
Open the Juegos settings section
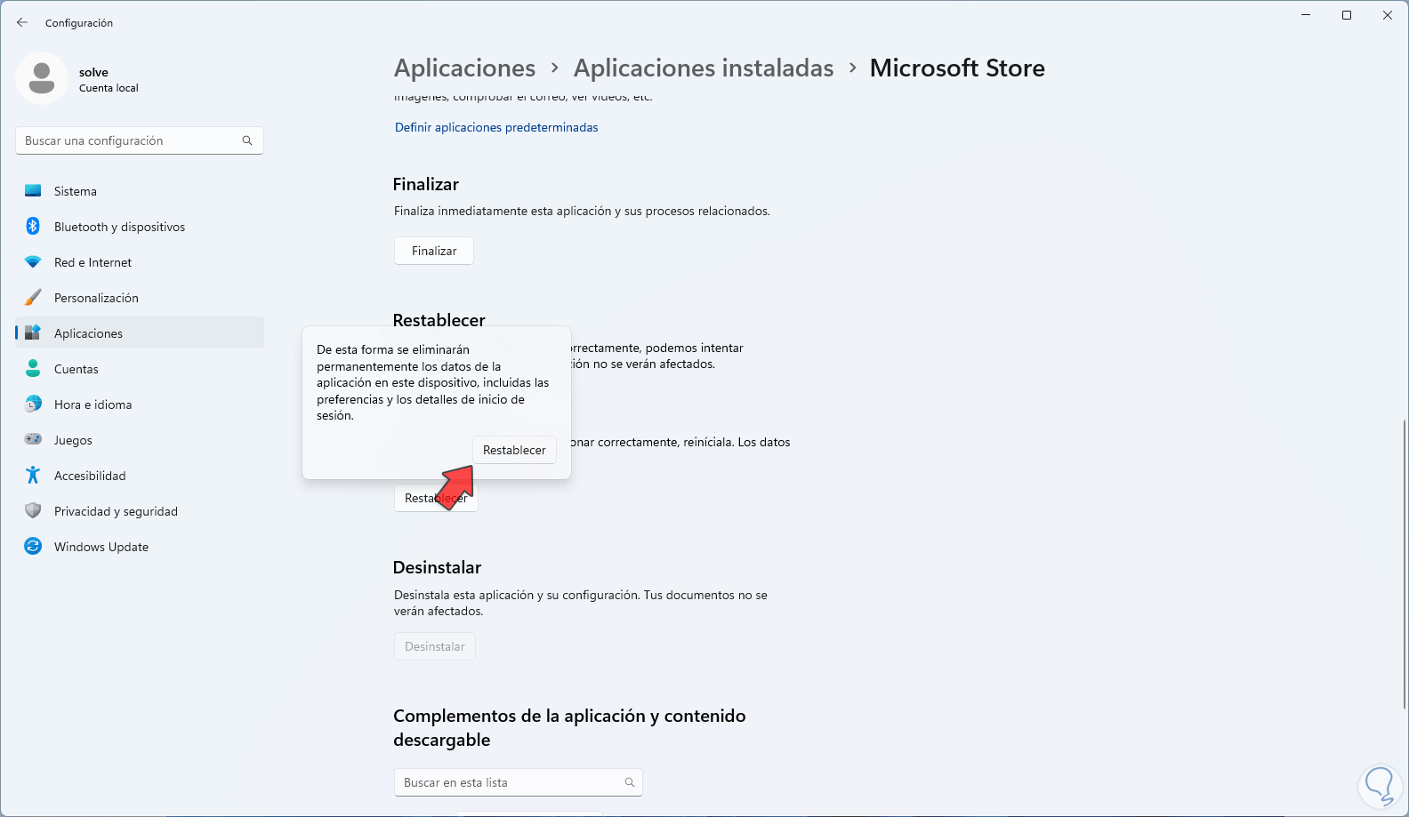[x=140, y=440]
